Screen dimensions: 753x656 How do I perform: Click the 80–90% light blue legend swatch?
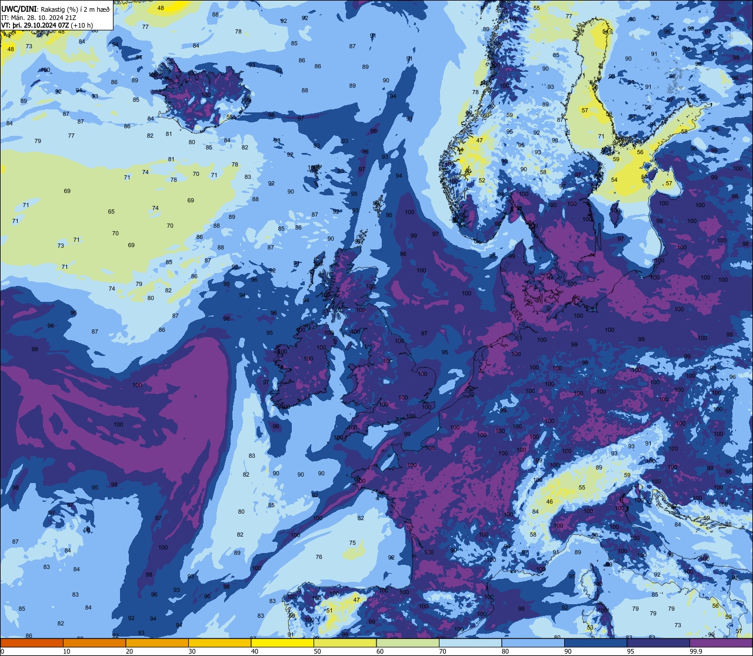[533, 642]
